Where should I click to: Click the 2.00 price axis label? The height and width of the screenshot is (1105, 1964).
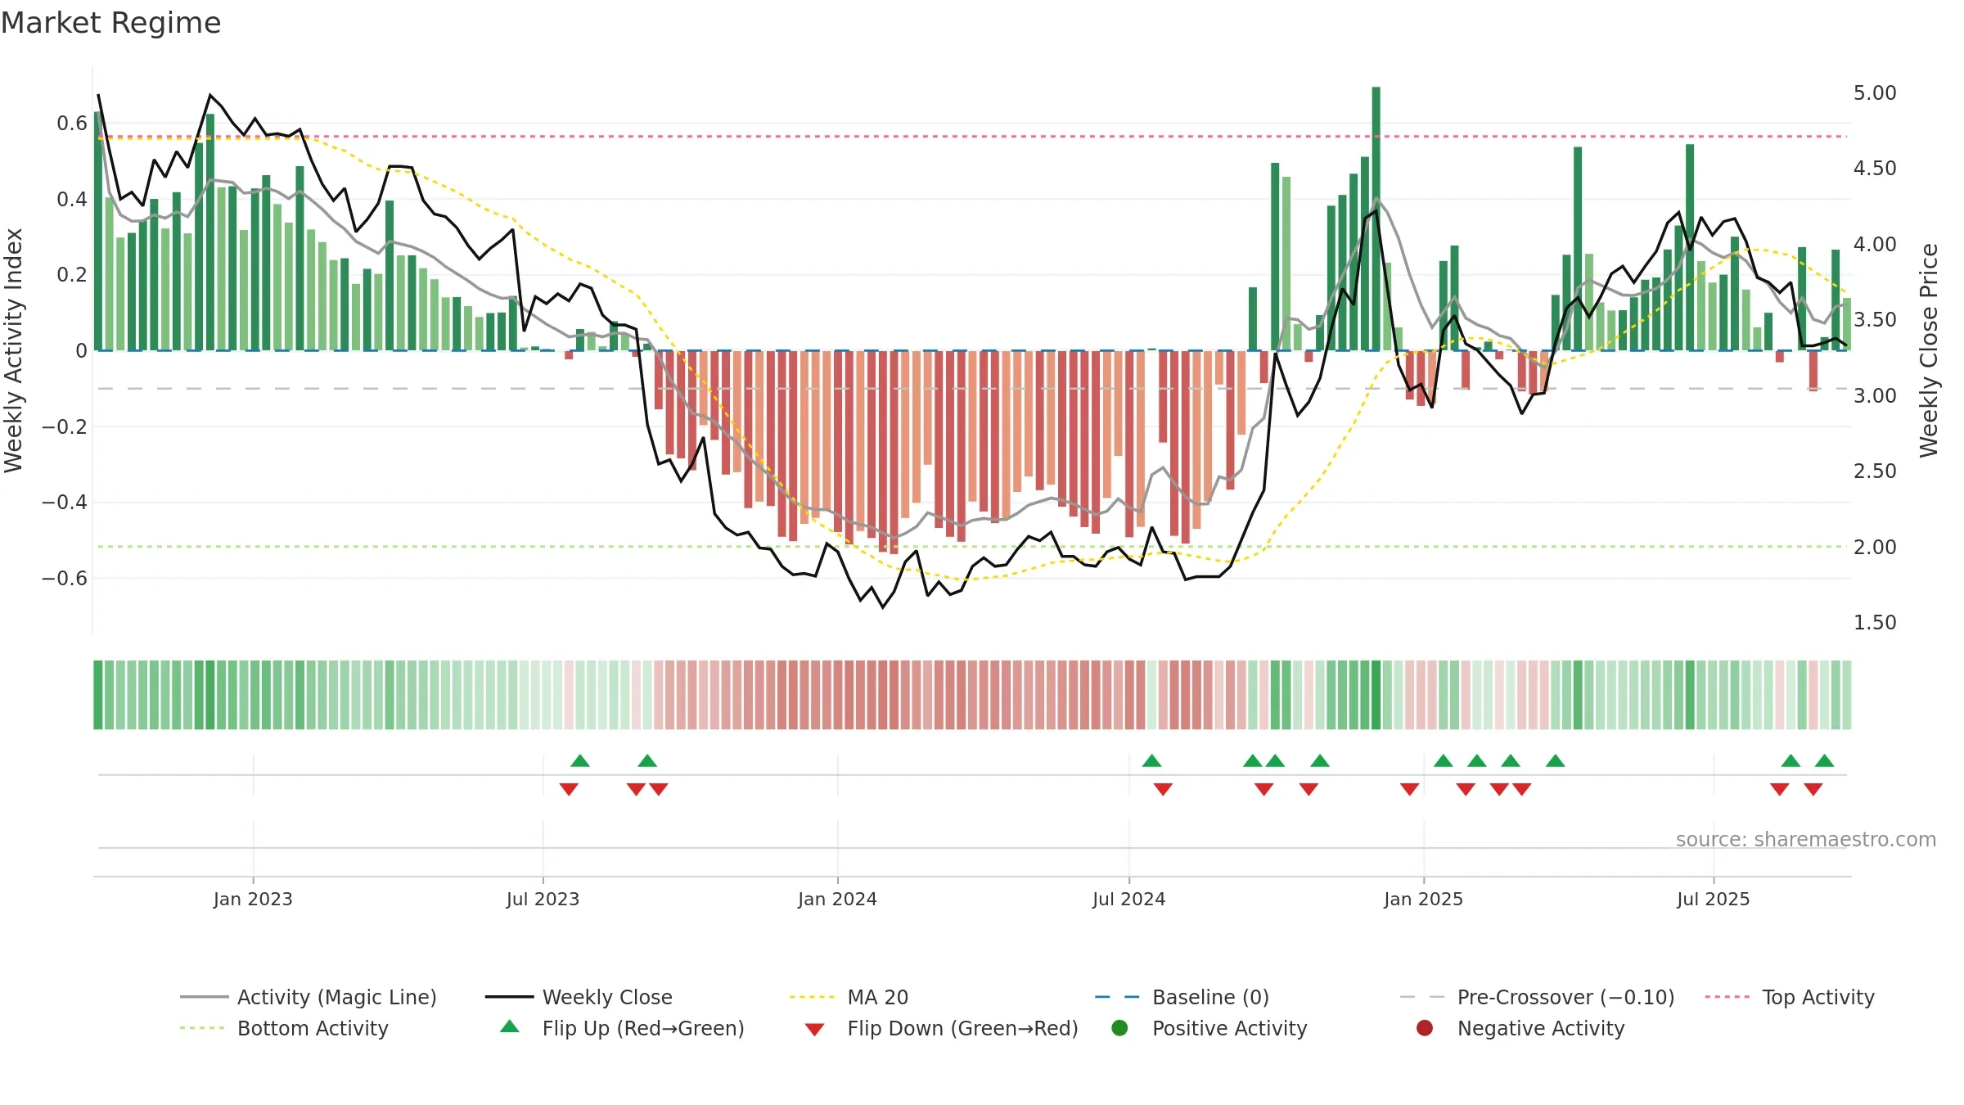[1875, 547]
